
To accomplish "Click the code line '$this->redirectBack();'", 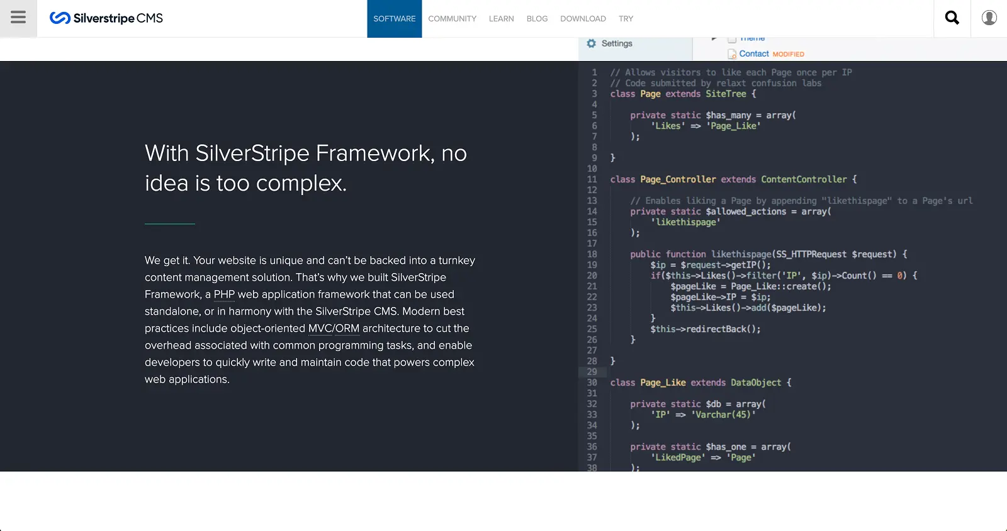I will (x=706, y=329).
